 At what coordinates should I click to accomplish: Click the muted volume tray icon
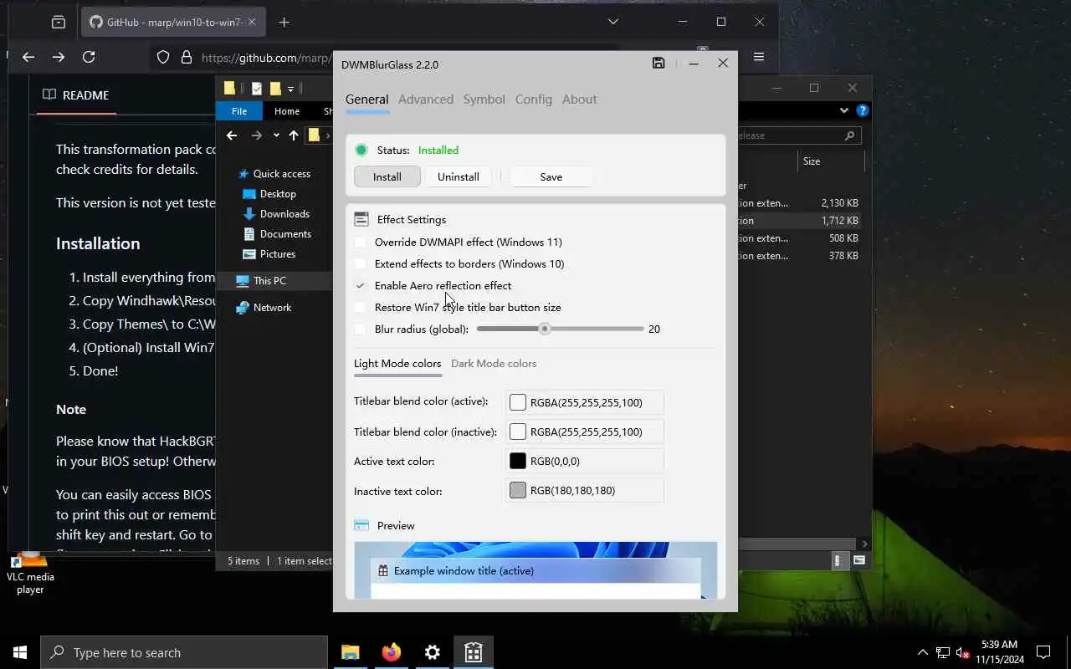(963, 652)
